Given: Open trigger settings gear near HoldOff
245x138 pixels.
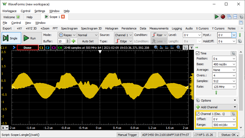Looking at the screenshot, I should (x=240, y=41).
